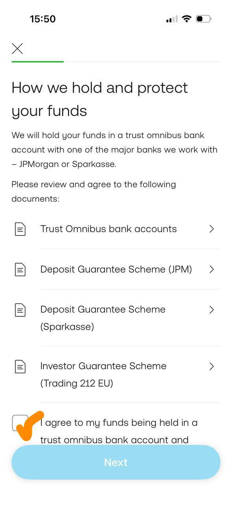Tap the Deposit Guarantee Scheme (JPM) document icon
The image size is (232, 505).
tap(20, 269)
